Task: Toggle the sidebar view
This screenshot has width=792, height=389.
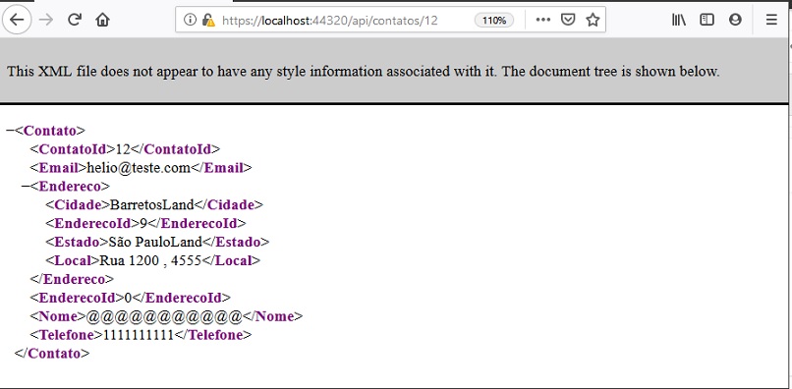Action: [707, 20]
